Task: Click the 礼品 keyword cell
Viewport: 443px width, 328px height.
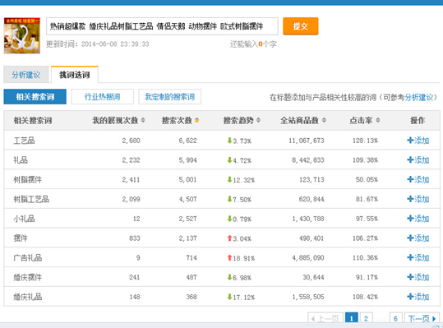Action: coord(21,160)
